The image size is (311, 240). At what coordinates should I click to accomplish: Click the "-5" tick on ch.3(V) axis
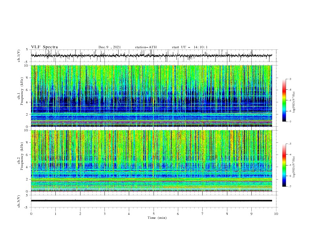pos(27,207)
